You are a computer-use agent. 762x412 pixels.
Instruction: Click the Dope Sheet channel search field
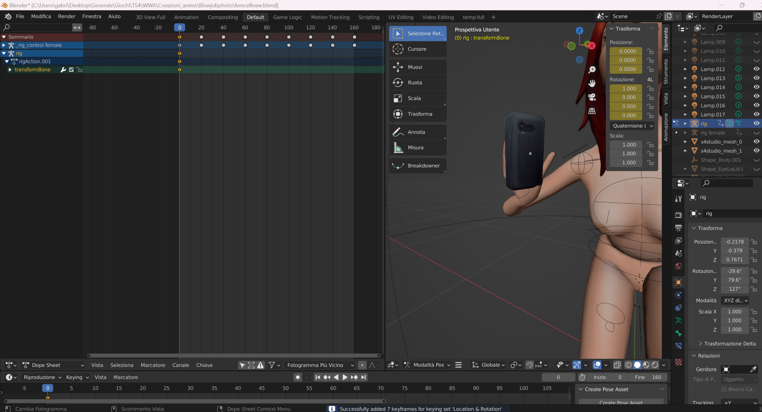[37, 27]
